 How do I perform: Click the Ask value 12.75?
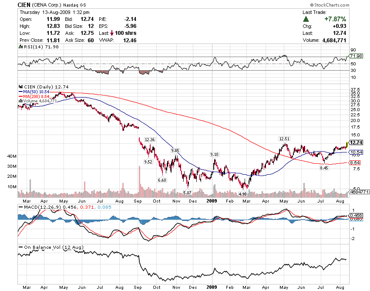[87, 33]
